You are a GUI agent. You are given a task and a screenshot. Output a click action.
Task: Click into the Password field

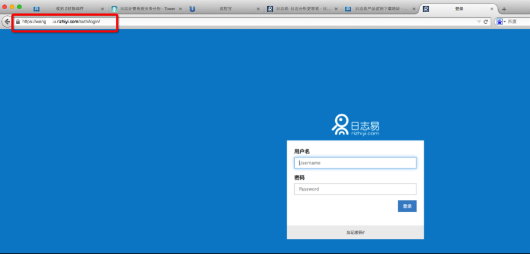pyautogui.click(x=355, y=189)
